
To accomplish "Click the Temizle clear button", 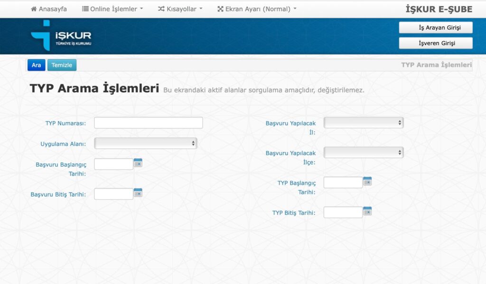I will pos(62,65).
